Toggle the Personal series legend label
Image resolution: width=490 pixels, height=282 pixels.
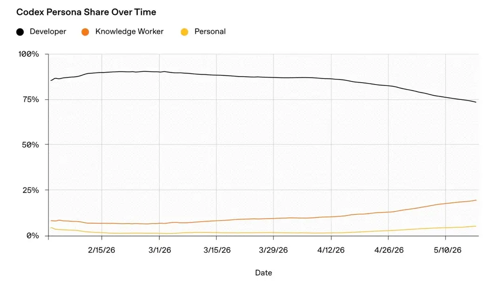tap(210, 32)
